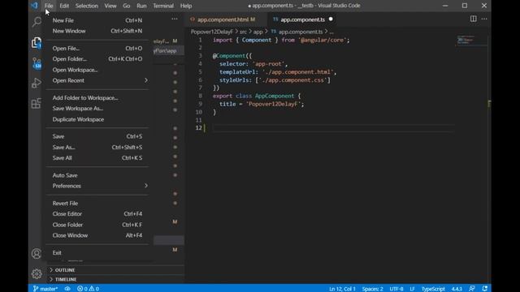Screen dimensions: 520x292
Task: Open the Explorer panel ellipsis menu
Action: click(175, 19)
